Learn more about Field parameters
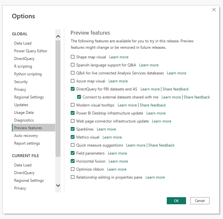The width and height of the screenshot is (223, 219). [117, 153]
